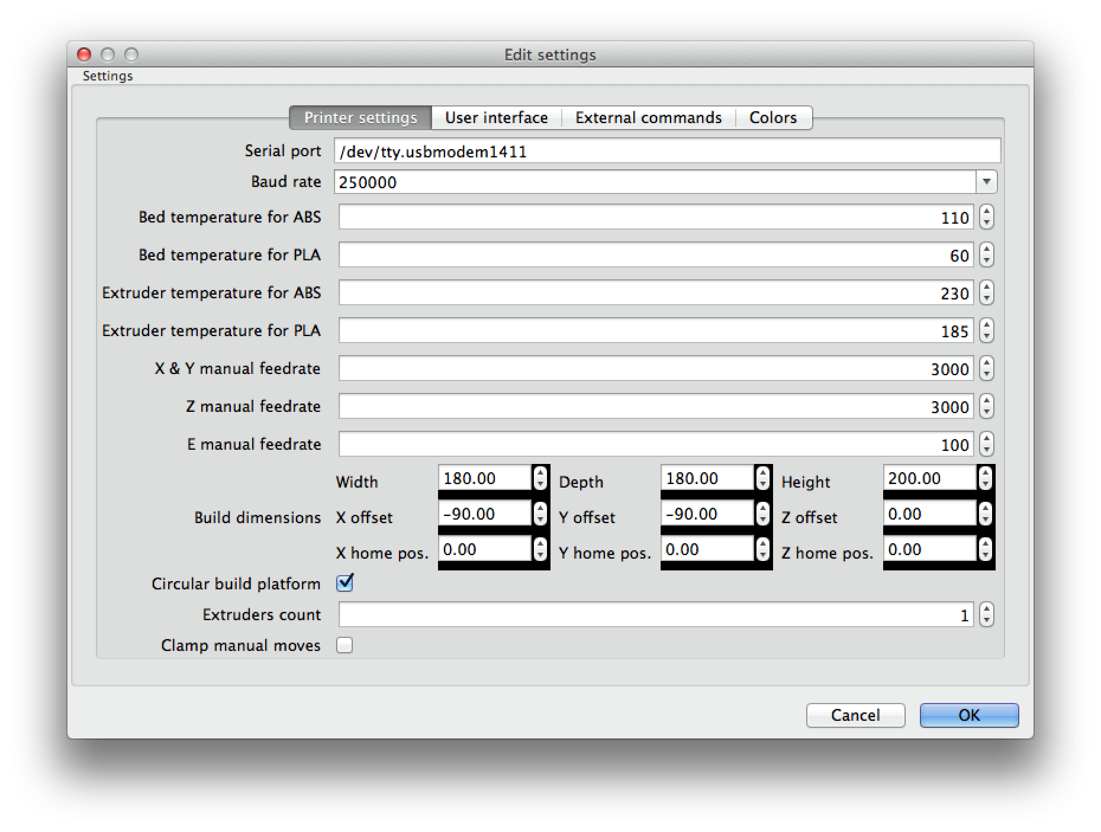Image resolution: width=1101 pixels, height=832 pixels.
Task: Click the Bed temperature for PLA field
Action: click(656, 255)
